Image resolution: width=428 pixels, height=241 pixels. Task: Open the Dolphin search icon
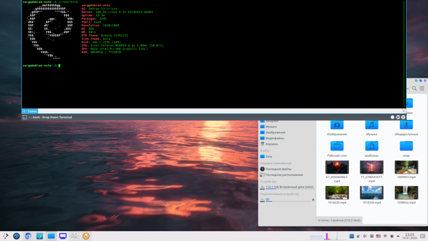[x=414, y=89]
